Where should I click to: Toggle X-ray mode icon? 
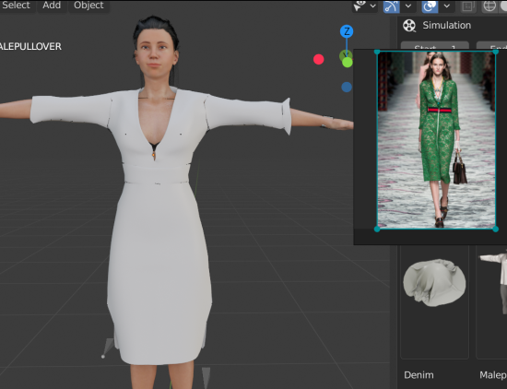click(468, 6)
